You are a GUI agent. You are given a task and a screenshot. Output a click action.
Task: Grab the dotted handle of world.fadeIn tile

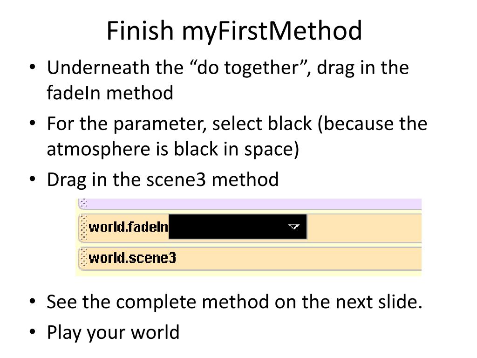(83, 227)
